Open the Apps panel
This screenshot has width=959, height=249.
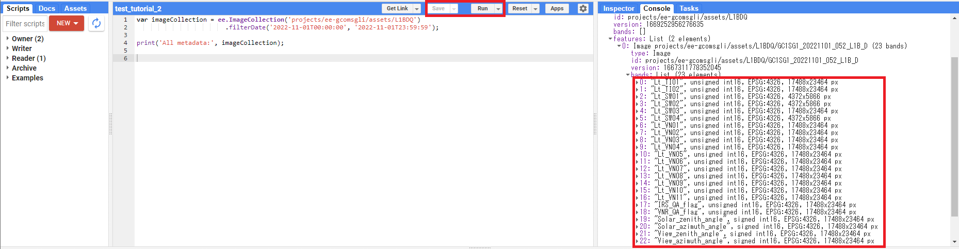tap(557, 9)
